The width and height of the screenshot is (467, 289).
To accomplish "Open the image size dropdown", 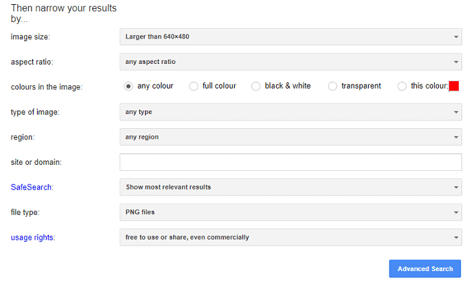I will [x=290, y=36].
